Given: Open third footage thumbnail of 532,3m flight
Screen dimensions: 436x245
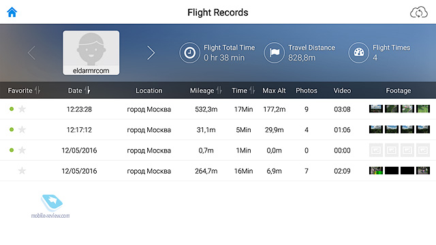Looking at the screenshot, I should [407, 109].
